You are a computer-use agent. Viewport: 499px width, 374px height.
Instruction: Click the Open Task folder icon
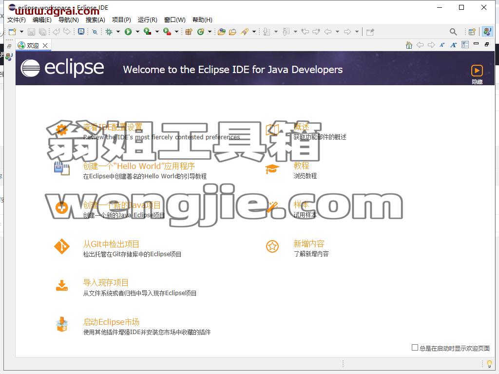tap(232, 32)
